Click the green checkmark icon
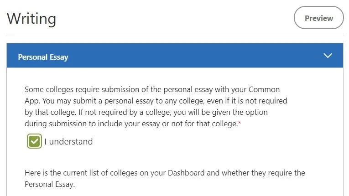 [x=34, y=142]
